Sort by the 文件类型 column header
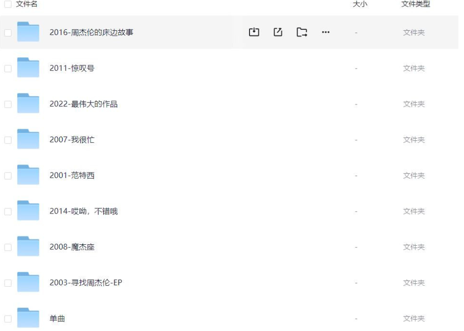This screenshot has width=464, height=331. coord(415,4)
